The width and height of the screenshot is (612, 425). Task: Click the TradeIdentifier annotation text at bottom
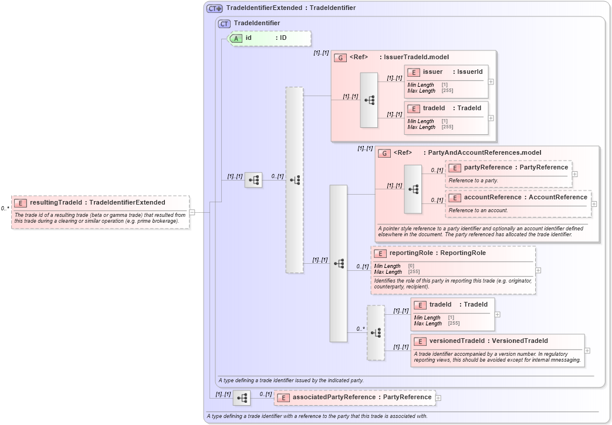click(x=290, y=380)
